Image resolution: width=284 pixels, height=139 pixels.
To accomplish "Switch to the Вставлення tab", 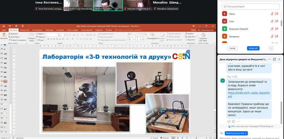I will pyautogui.click(x=25, y=30).
